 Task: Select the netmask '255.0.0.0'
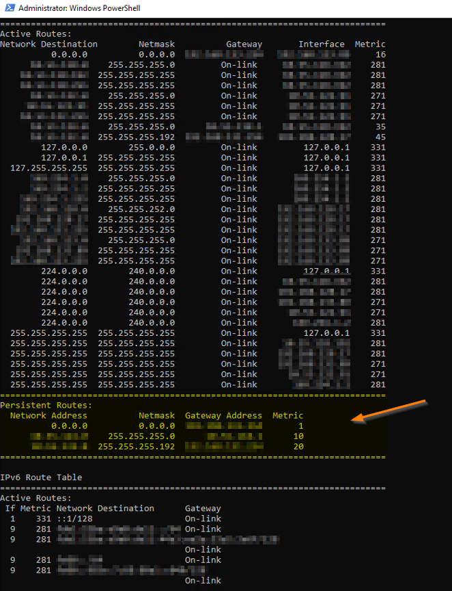pyautogui.click(x=152, y=147)
